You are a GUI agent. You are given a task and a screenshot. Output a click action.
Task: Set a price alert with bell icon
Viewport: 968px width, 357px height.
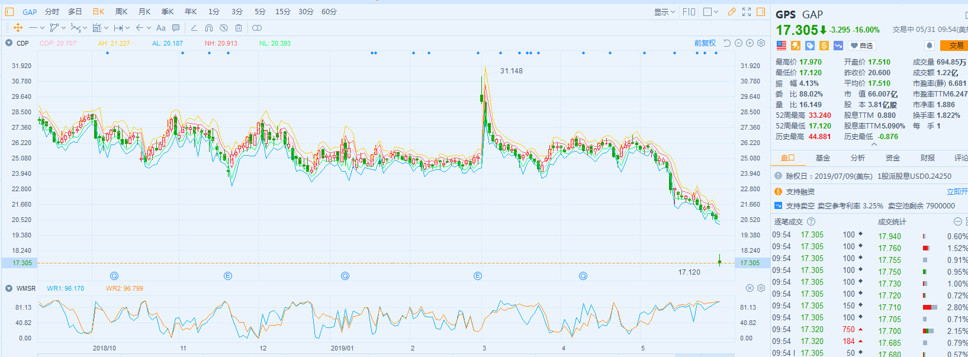pos(930,46)
